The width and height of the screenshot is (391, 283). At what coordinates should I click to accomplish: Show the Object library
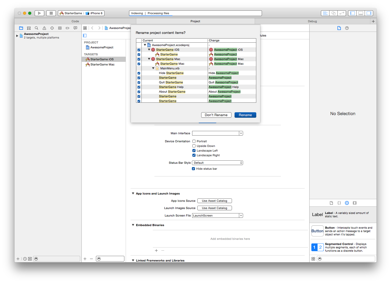[347, 203]
